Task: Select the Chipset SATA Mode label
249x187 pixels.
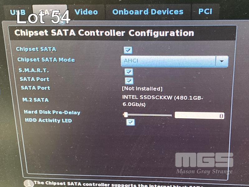Action: point(46,60)
